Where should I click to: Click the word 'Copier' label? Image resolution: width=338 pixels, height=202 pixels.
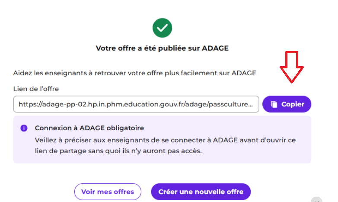pyautogui.click(x=293, y=104)
